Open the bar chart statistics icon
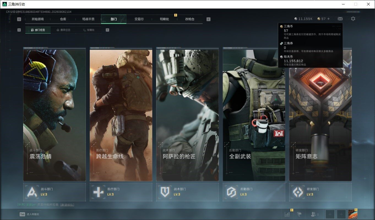This screenshot has height=220, width=375. coord(287,214)
